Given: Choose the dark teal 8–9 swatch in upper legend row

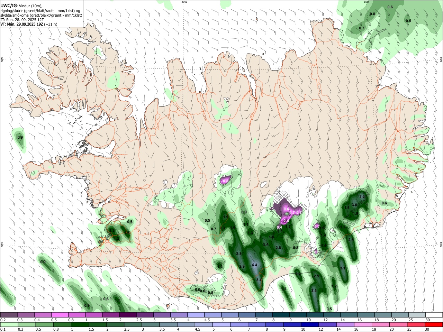Looking at the screenshot, I should (281, 315).
